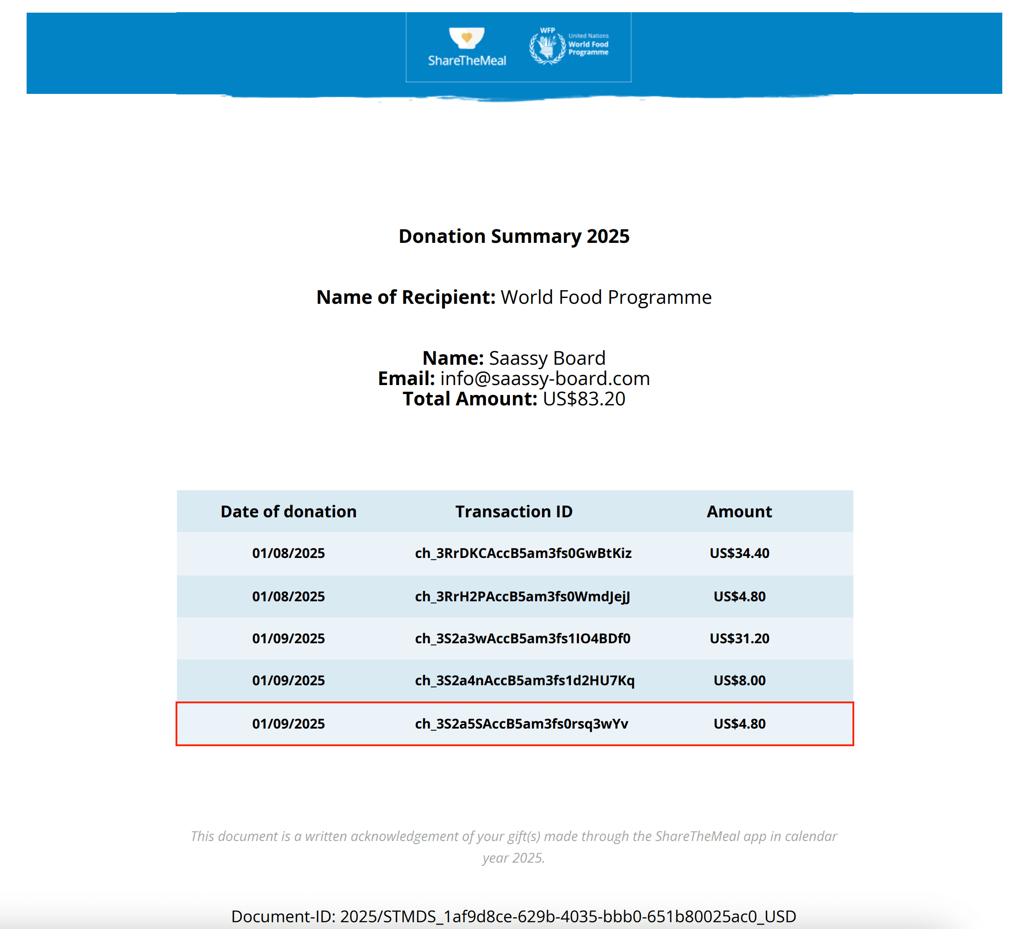Click amount US$8.00
1028x929 pixels.
tap(739, 681)
